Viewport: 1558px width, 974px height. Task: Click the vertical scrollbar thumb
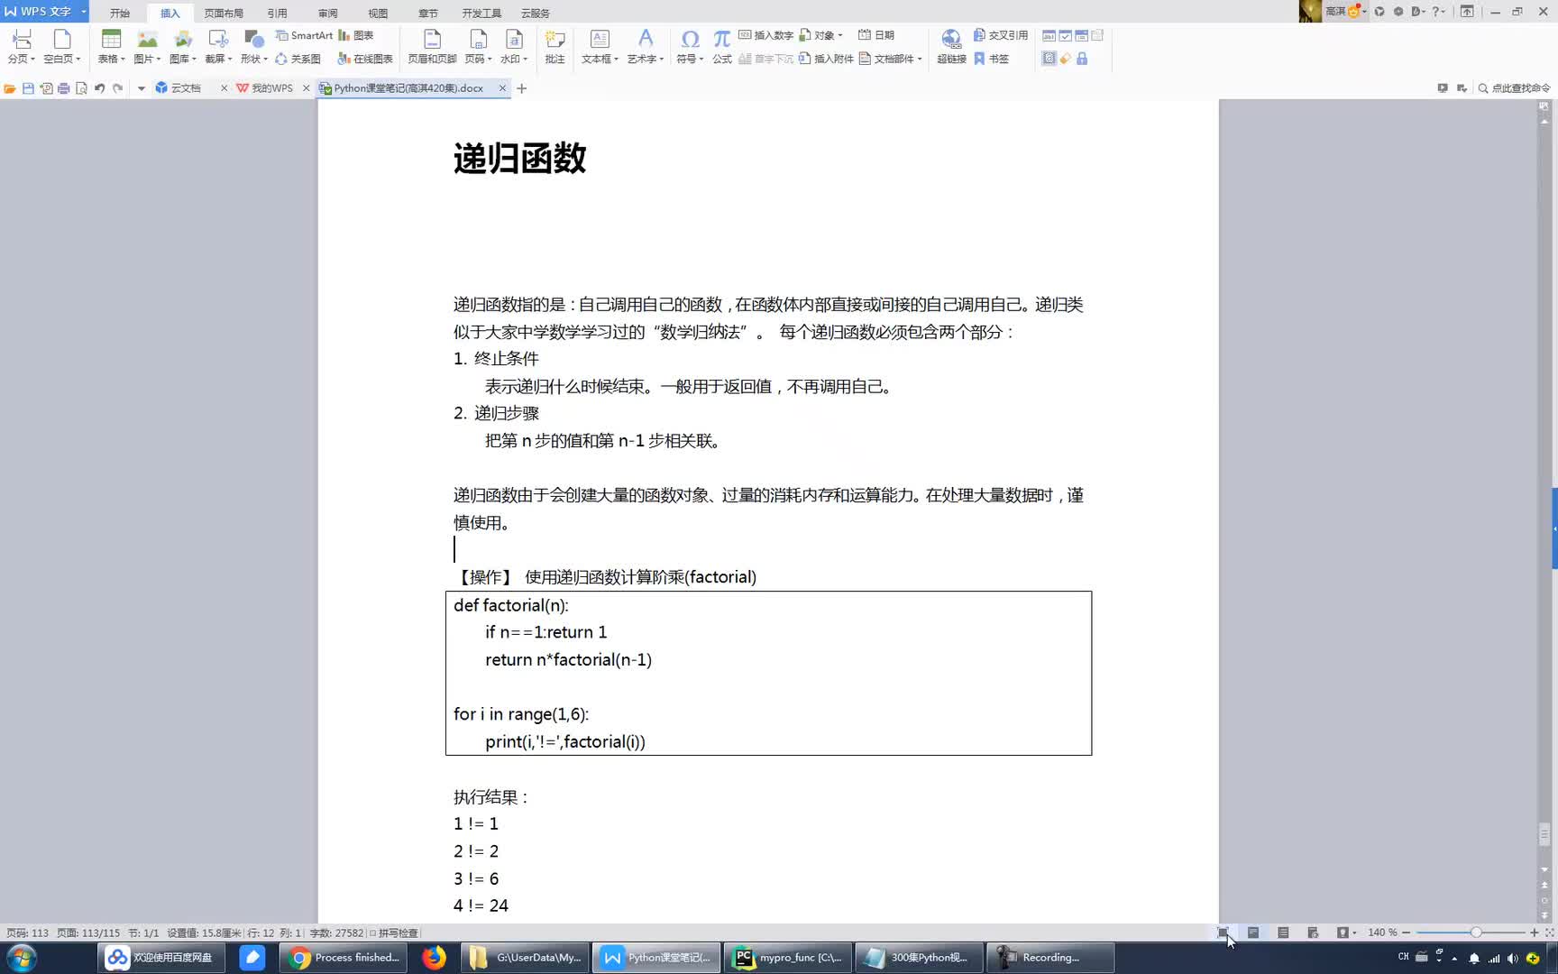pyautogui.click(x=1544, y=835)
